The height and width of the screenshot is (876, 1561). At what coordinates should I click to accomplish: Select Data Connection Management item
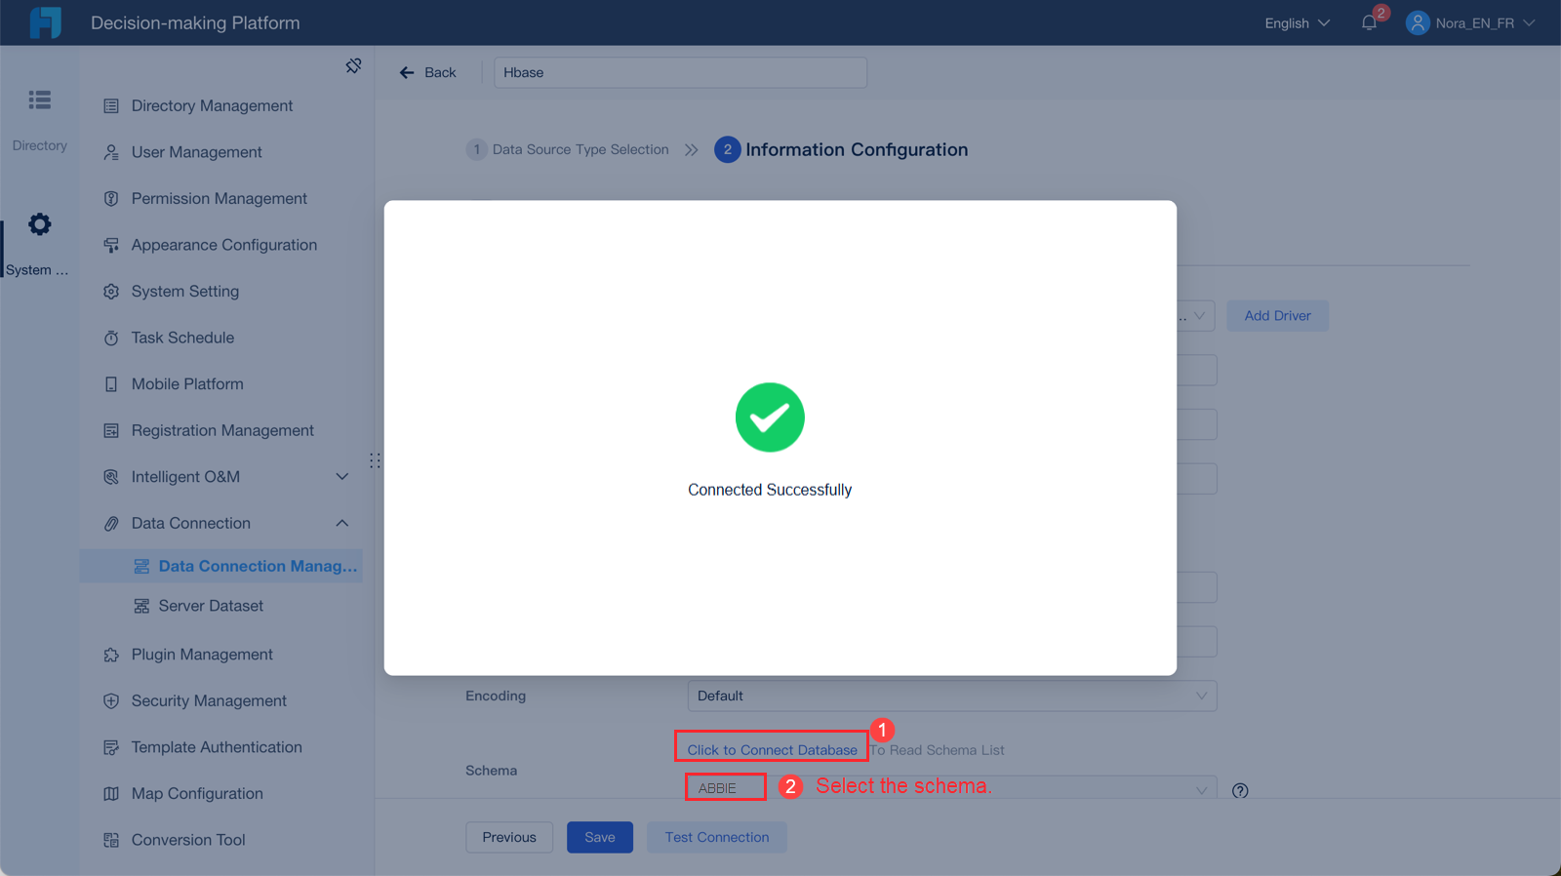pyautogui.click(x=221, y=566)
